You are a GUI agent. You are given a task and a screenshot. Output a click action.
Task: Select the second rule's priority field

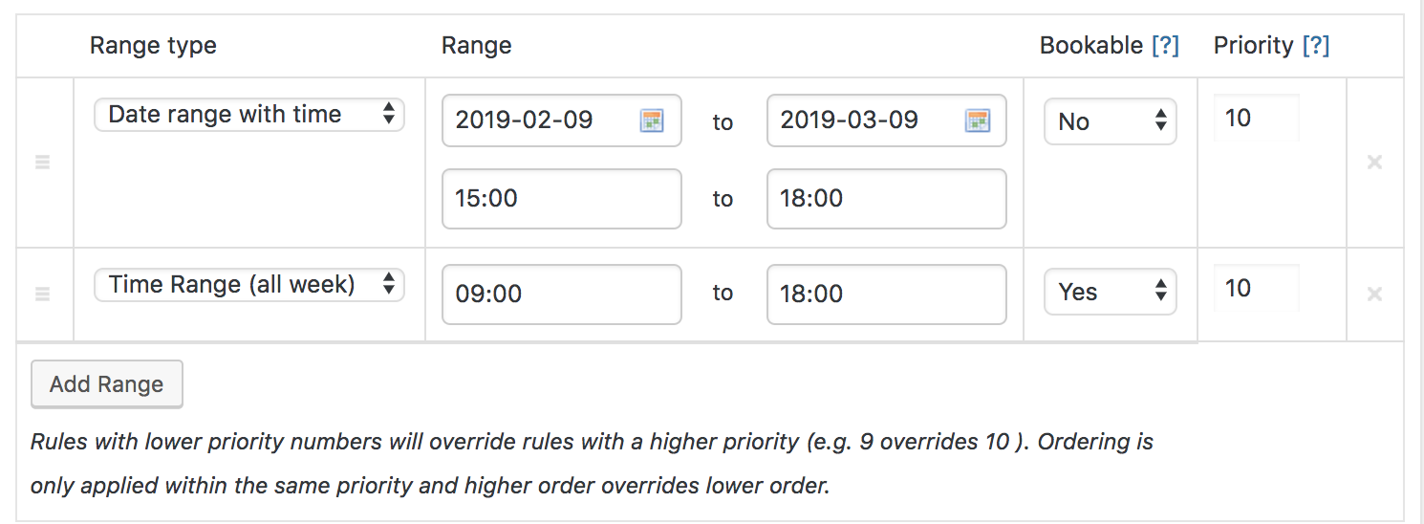click(x=1257, y=289)
